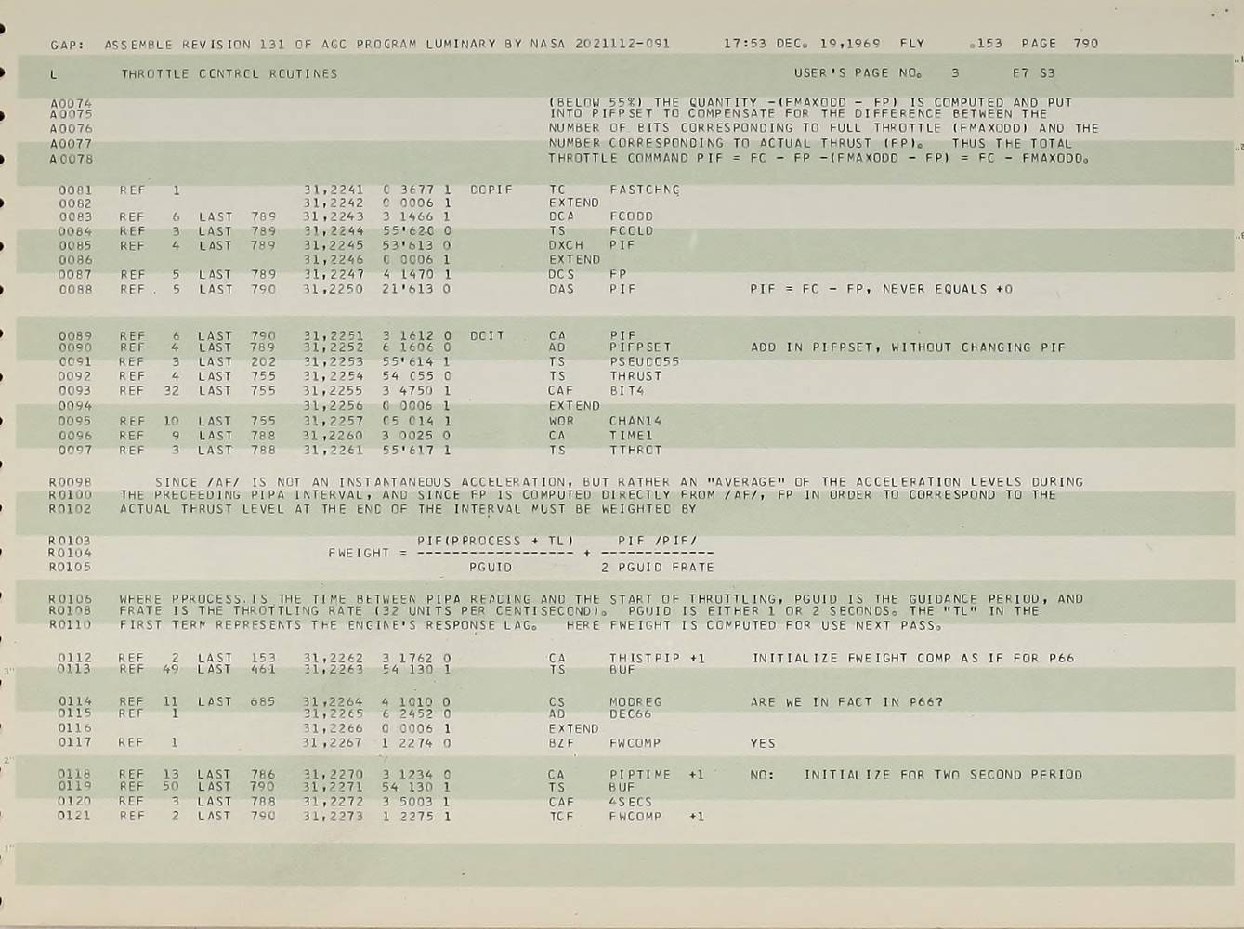Click the 'CHAN14' operand
1244x929 pixels.
(x=635, y=421)
